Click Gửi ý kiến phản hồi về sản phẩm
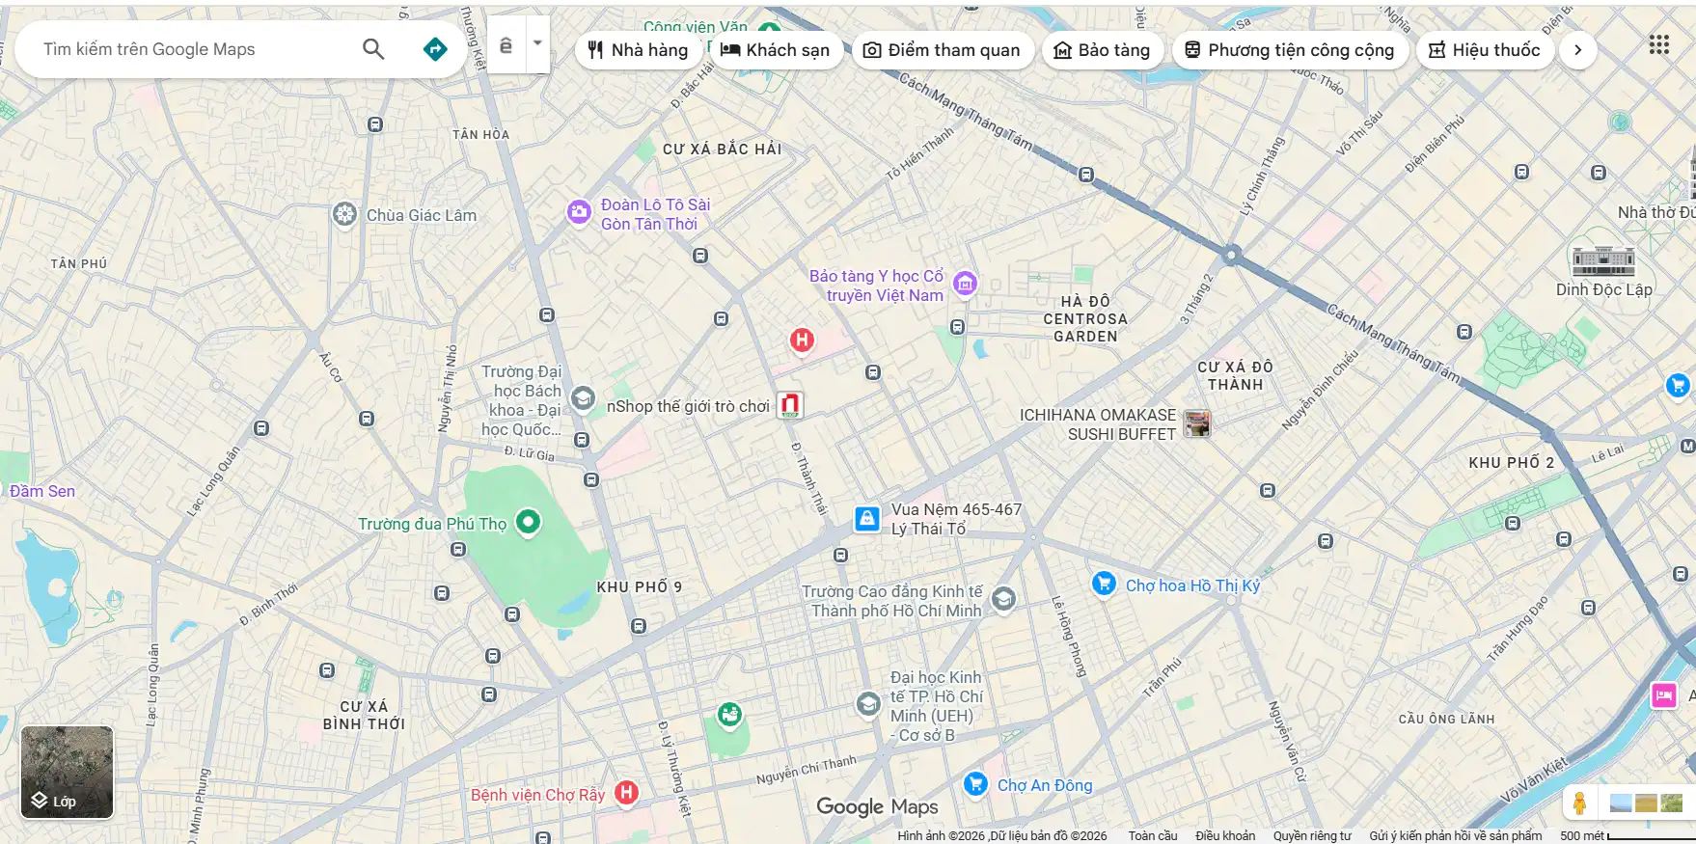This screenshot has height=844, width=1696. coord(1456,836)
